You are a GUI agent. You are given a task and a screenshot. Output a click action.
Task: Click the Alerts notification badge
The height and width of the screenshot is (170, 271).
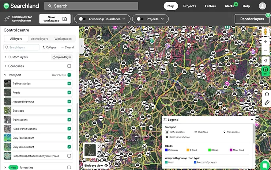point(236,4)
